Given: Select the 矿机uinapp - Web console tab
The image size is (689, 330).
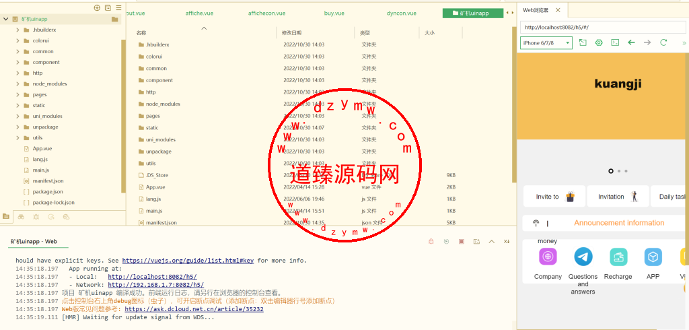Looking at the screenshot, I should [34, 242].
